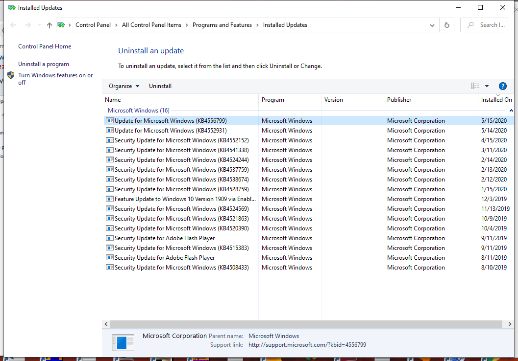Click the 5/14/2020 installed date cell
Viewport: 518px width, 361px height.
pos(494,131)
